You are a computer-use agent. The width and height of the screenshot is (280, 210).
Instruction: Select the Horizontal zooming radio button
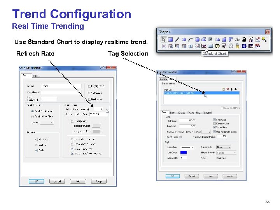(x=37, y=140)
